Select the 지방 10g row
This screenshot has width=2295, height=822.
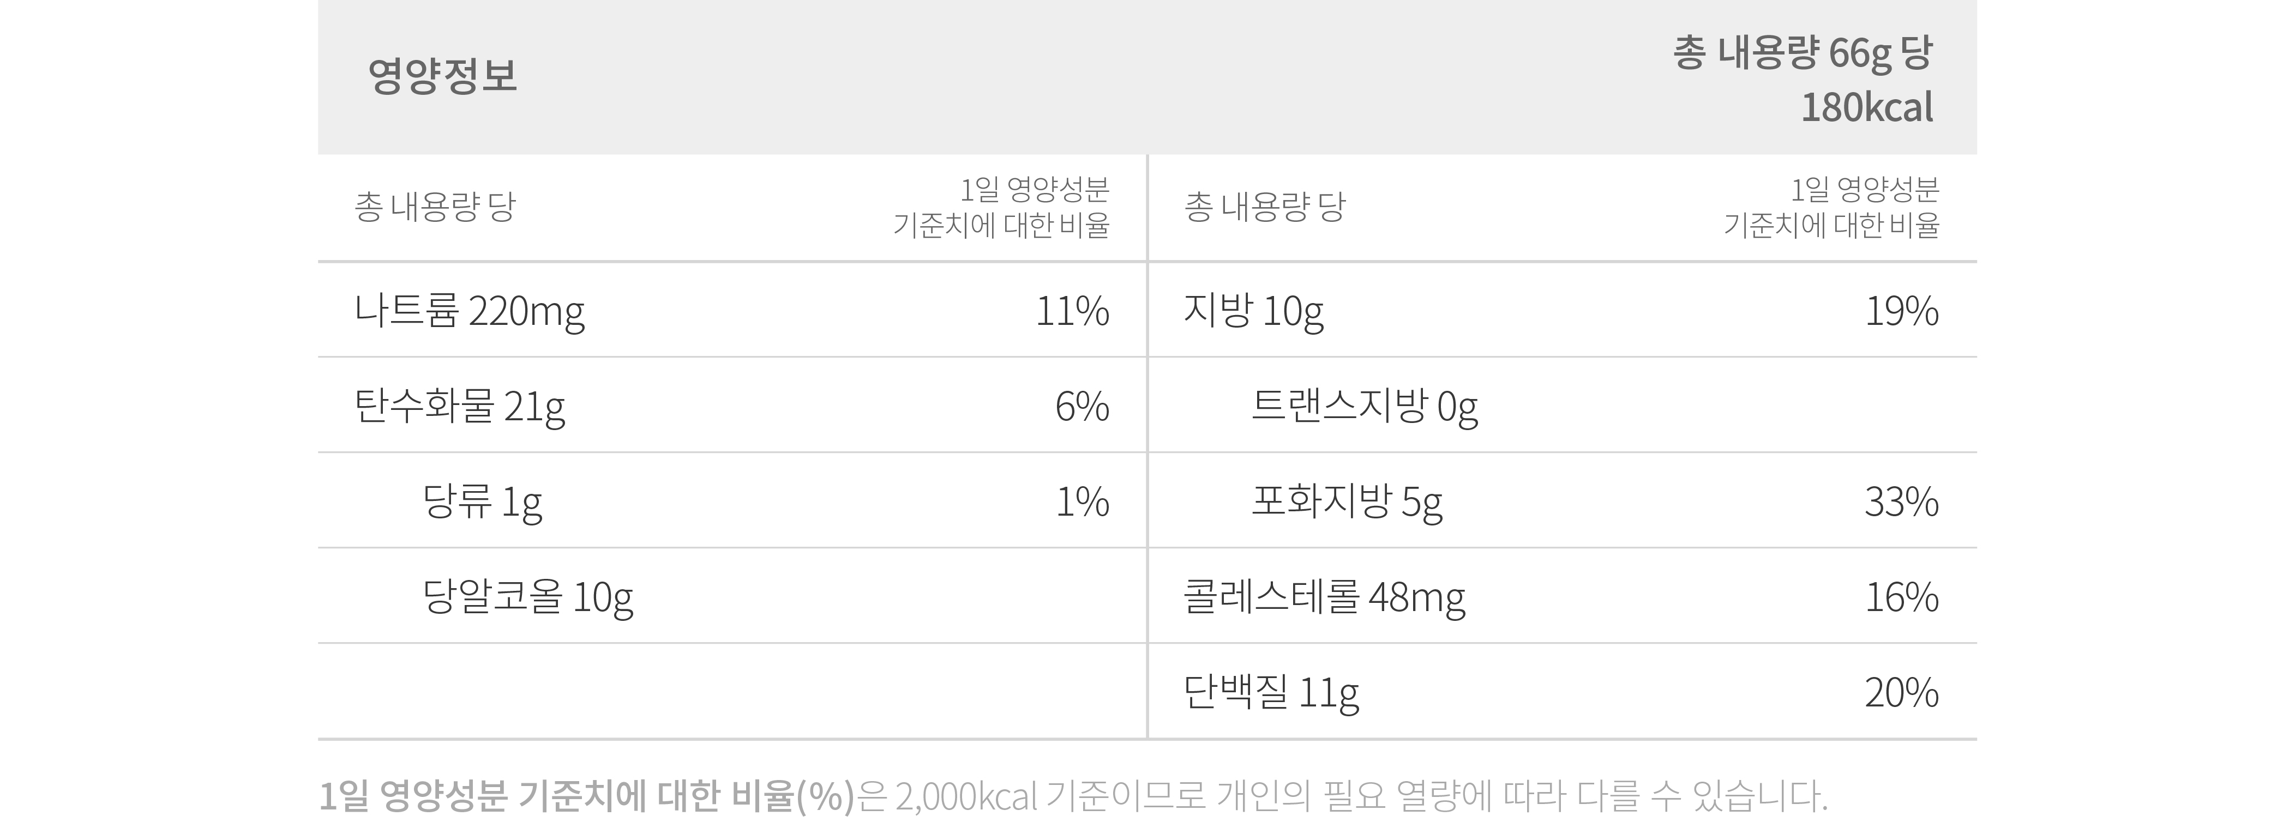click(x=1563, y=310)
